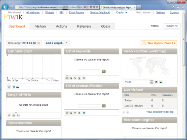The image size is (187, 140).
Task: Export Last visits graph as image
Action: (x=18, y=87)
